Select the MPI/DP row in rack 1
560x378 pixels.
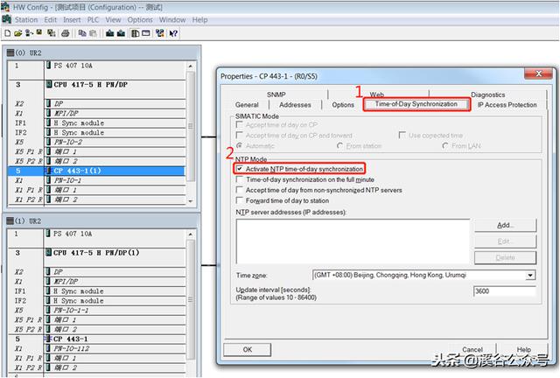tap(96, 282)
